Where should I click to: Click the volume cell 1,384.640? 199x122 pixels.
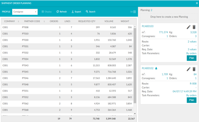pos(111,78)
